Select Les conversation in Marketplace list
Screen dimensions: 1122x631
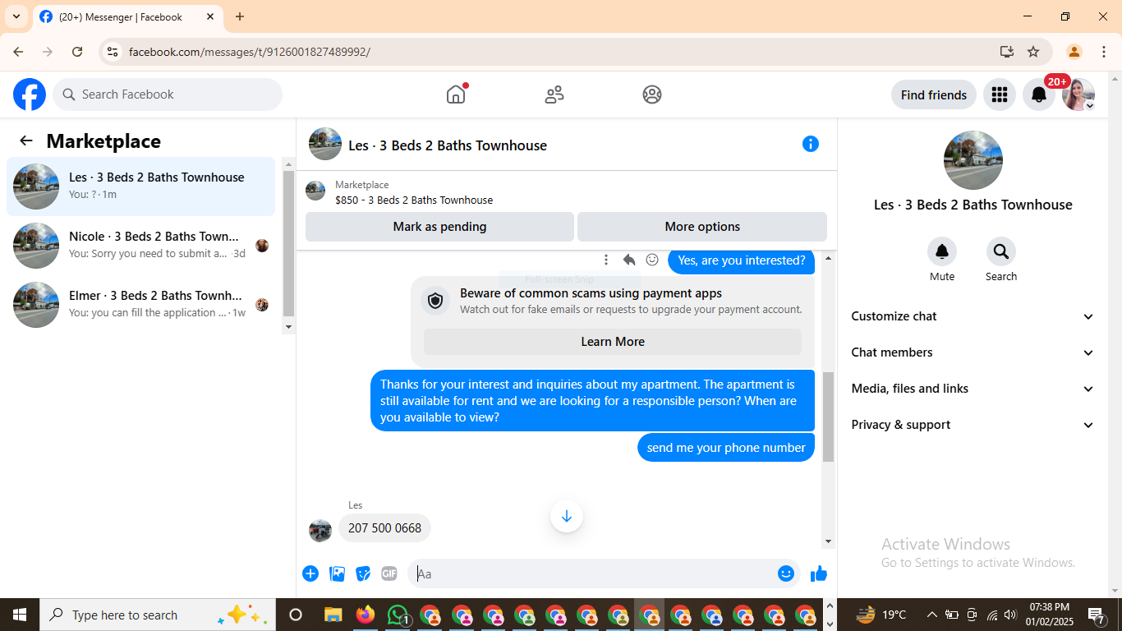(x=141, y=187)
